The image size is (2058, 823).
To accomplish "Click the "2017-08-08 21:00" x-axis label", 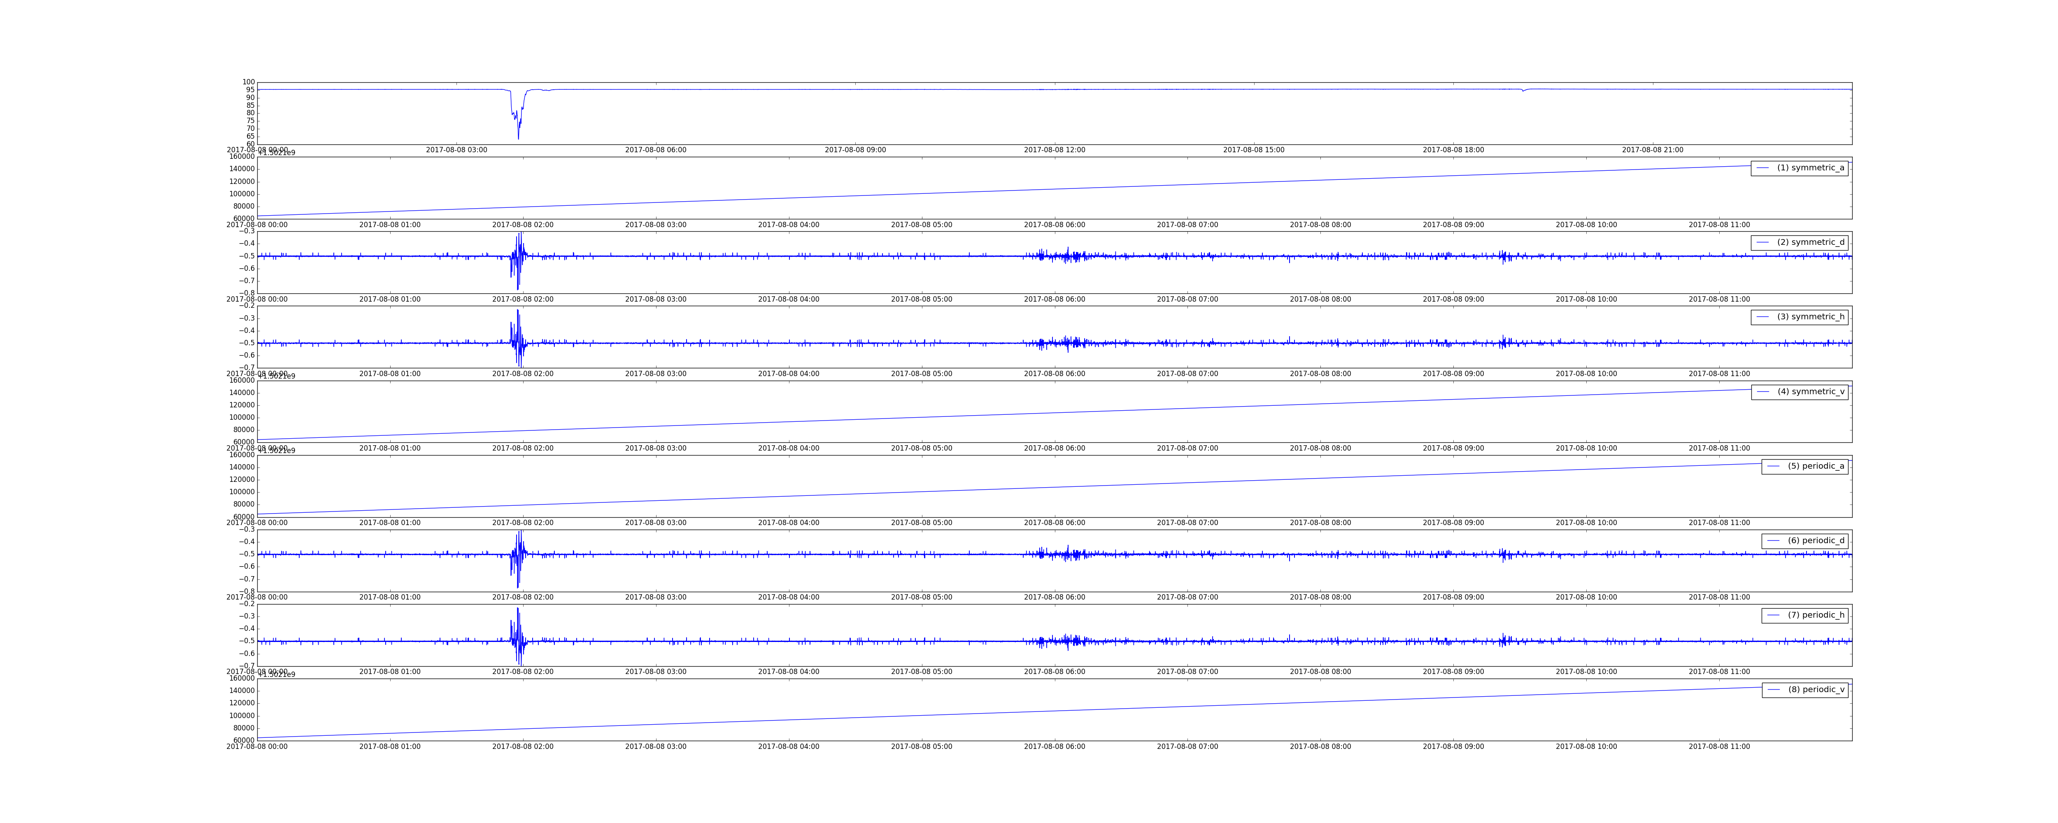I will [1652, 150].
